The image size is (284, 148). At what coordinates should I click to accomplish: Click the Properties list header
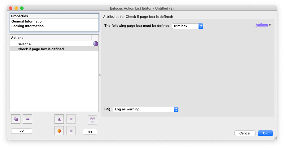click(54, 16)
